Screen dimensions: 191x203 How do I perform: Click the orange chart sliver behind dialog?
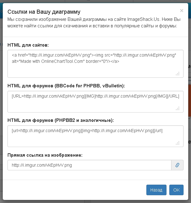coord(189,101)
